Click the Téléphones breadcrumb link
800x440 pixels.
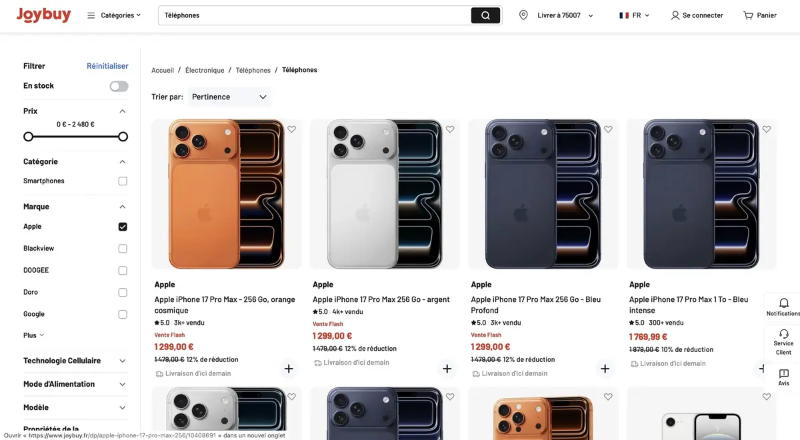(253, 69)
